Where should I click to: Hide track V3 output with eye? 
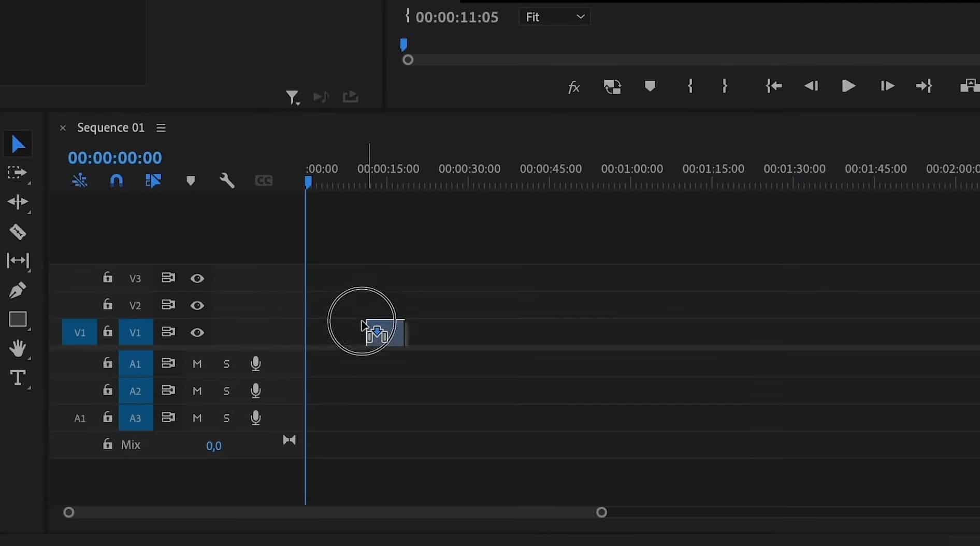[197, 278]
